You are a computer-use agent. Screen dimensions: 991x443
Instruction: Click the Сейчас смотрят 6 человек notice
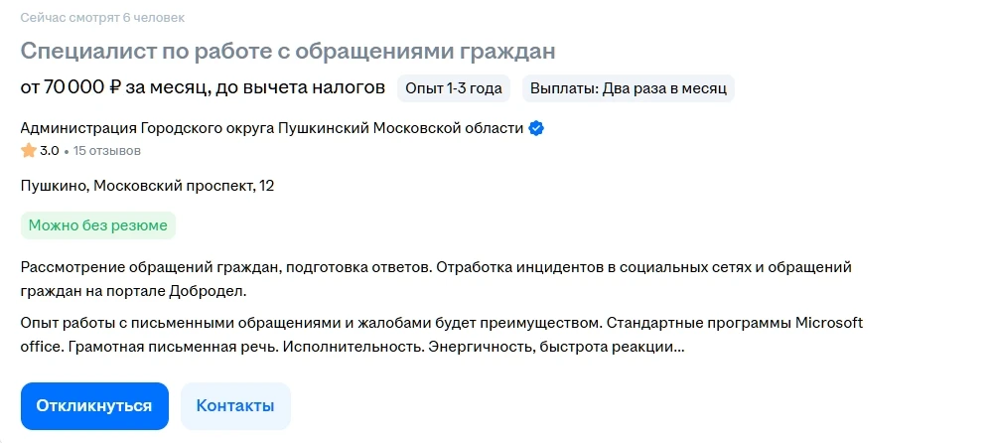coord(103,18)
